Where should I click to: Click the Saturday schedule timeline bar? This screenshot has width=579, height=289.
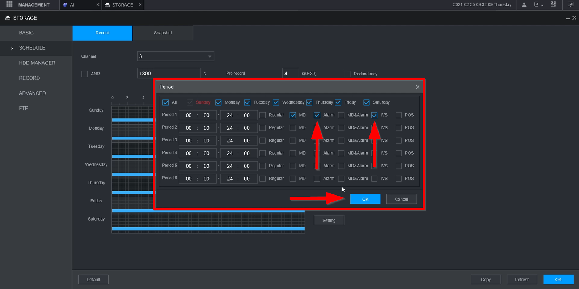pos(208,229)
